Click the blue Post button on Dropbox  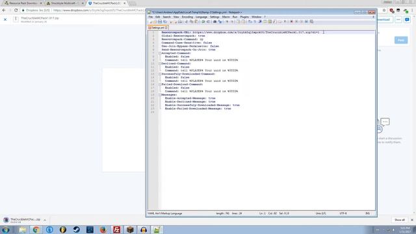coord(401,40)
